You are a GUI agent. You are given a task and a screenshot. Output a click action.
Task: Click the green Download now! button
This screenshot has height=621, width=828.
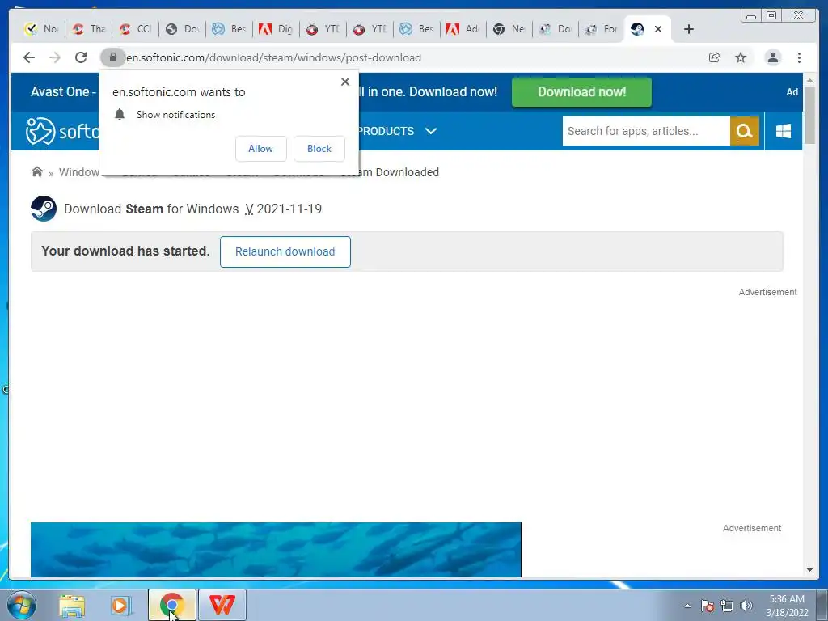coord(581,92)
